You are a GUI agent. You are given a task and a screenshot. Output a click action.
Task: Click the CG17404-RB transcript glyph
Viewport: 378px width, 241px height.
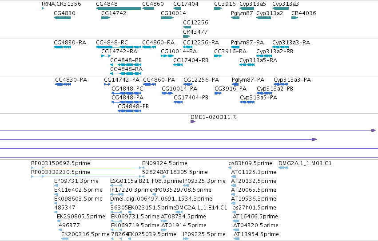178,65
